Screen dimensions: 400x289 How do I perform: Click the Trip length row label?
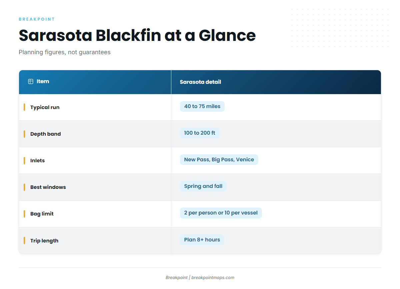tap(44, 241)
